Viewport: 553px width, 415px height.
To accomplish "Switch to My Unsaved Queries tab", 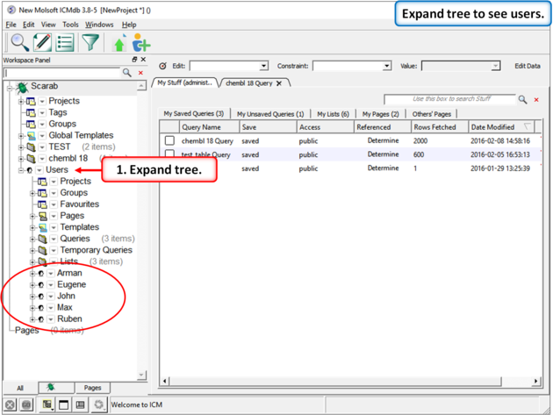I will [x=270, y=114].
